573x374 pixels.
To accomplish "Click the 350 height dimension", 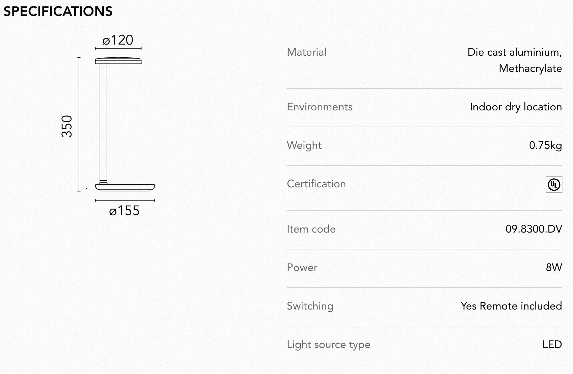I will point(67,126).
